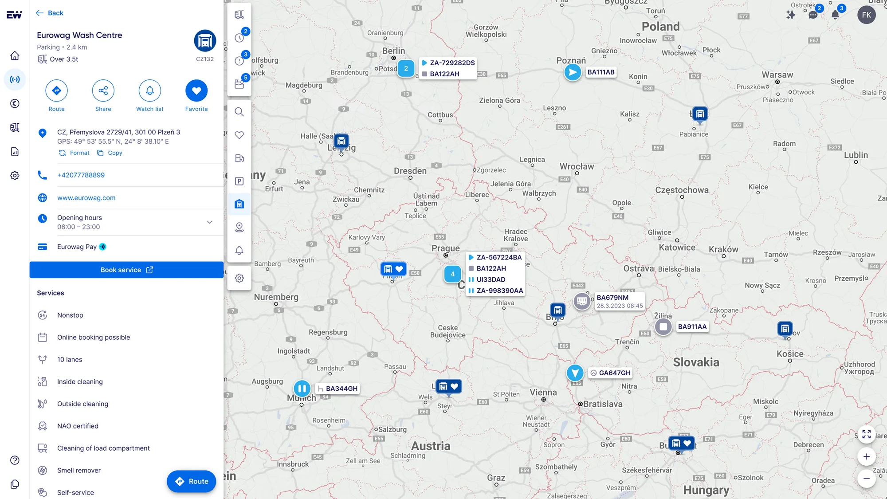
Task: Select ZA-998390AA in cluster list
Action: pyautogui.click(x=495, y=291)
